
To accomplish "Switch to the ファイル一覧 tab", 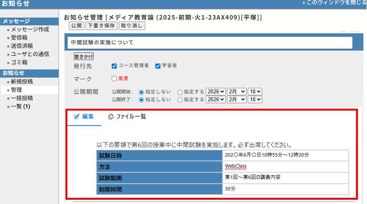I will pos(127,116).
